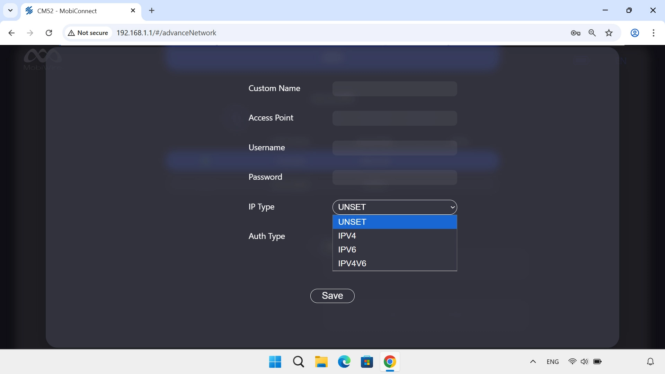Image resolution: width=665 pixels, height=374 pixels.
Task: Select IPV6 from the IP Type dropdown
Action: point(347,249)
